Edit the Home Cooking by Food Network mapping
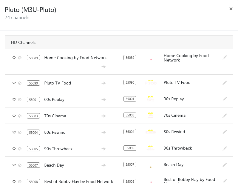 [225, 57]
